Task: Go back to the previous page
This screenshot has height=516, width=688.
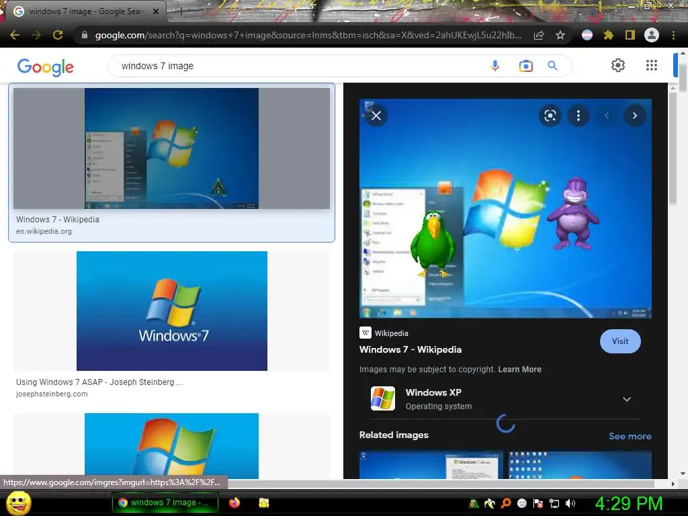Action: (15, 35)
